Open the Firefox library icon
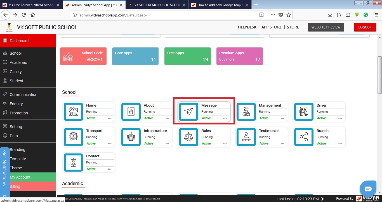 pyautogui.click(x=339, y=15)
